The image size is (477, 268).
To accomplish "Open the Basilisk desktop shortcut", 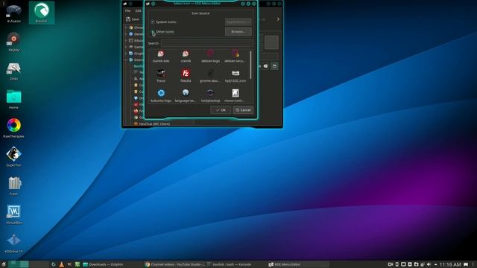I will 42,13.
